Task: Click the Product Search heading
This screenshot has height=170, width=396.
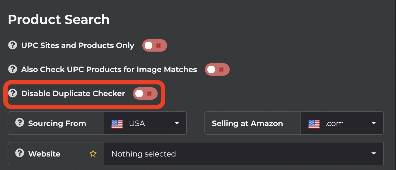Action: point(59,20)
